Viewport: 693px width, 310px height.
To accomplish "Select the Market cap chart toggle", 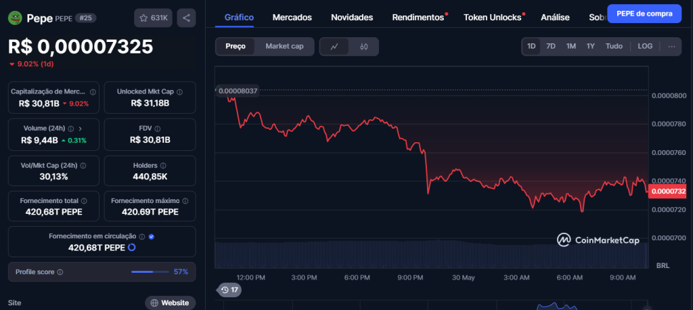I will [x=285, y=47].
